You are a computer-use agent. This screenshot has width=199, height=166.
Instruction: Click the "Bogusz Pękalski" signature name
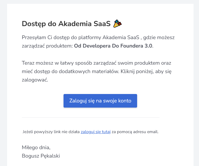click(41, 156)
